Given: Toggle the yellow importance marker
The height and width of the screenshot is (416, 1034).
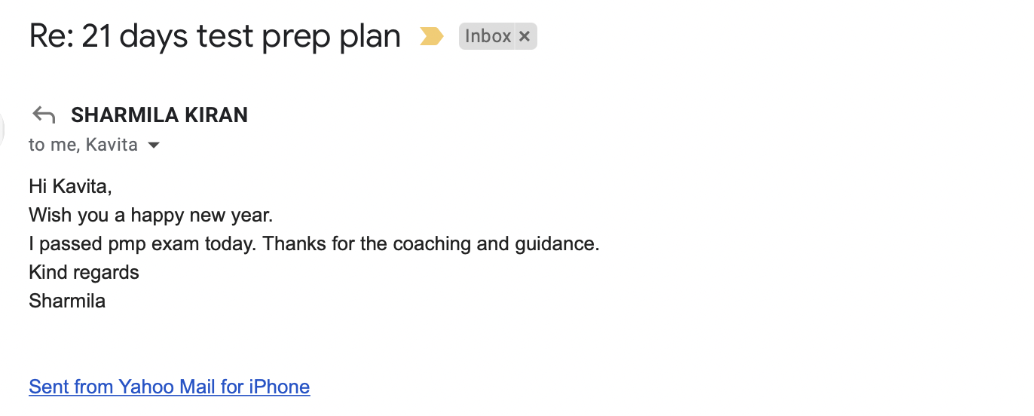Looking at the screenshot, I should pyautogui.click(x=432, y=36).
